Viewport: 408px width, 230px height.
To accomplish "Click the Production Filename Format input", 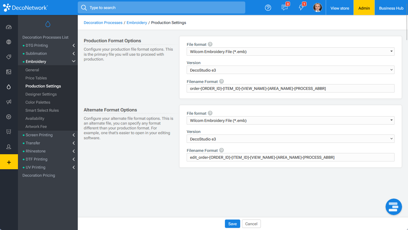I will (290, 88).
